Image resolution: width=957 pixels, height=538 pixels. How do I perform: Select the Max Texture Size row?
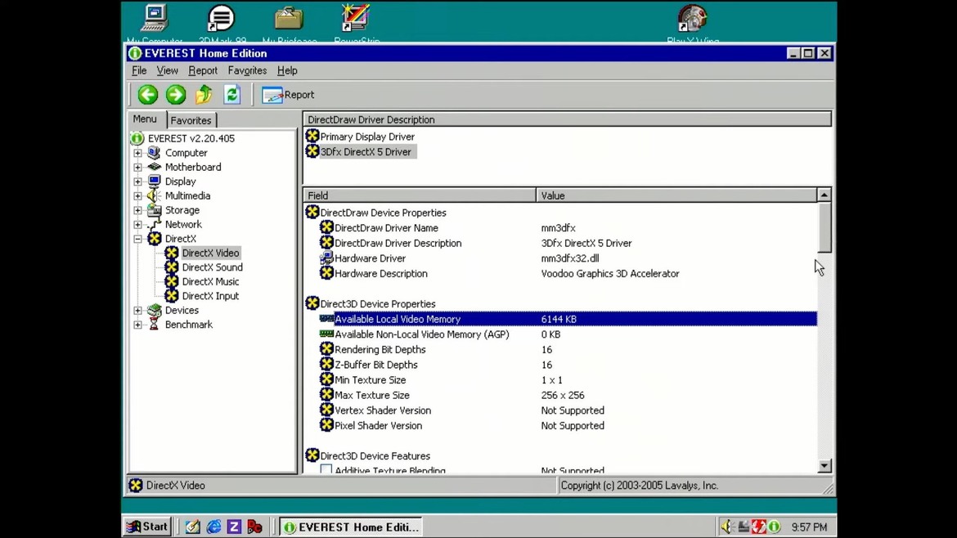[x=560, y=395]
